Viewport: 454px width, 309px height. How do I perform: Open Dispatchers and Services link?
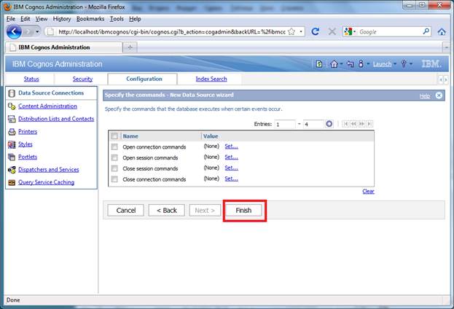[48, 169]
